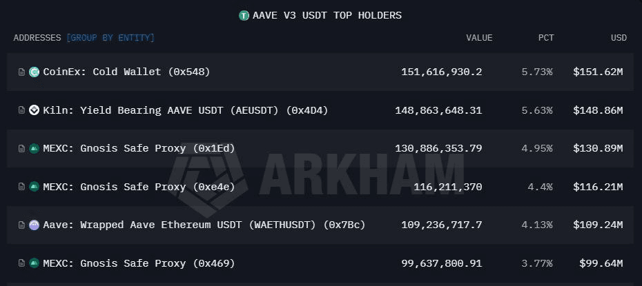Click the Aave ghost logo icon
642x286 pixels.
click(34, 225)
